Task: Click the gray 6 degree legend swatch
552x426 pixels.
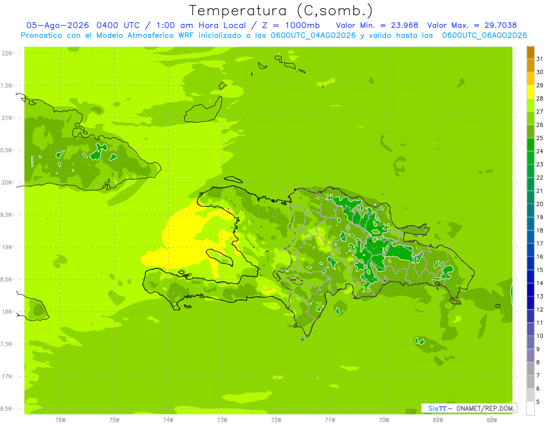Action: pos(530,382)
